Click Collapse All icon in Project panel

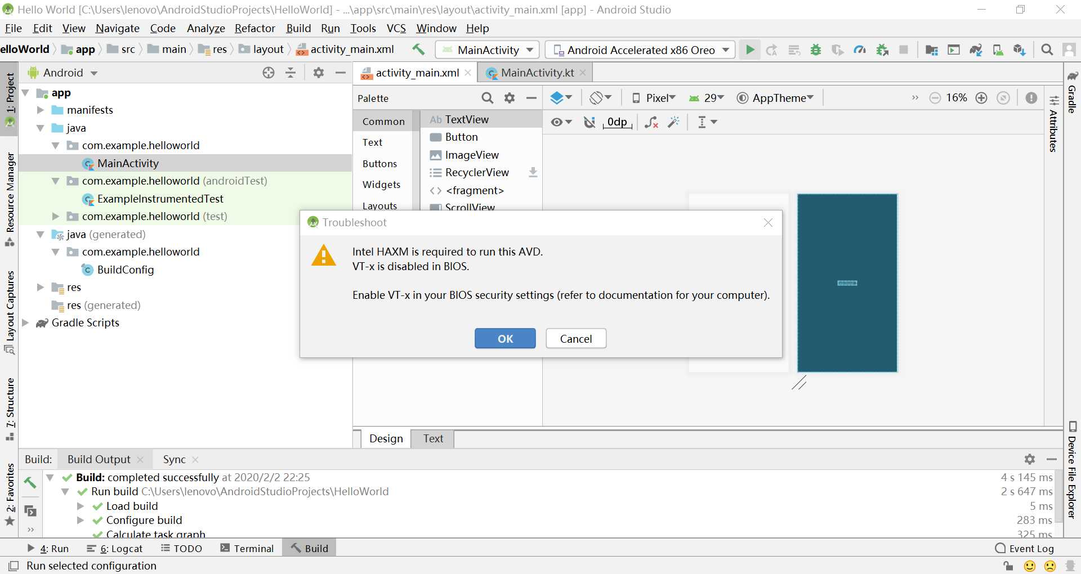(291, 73)
